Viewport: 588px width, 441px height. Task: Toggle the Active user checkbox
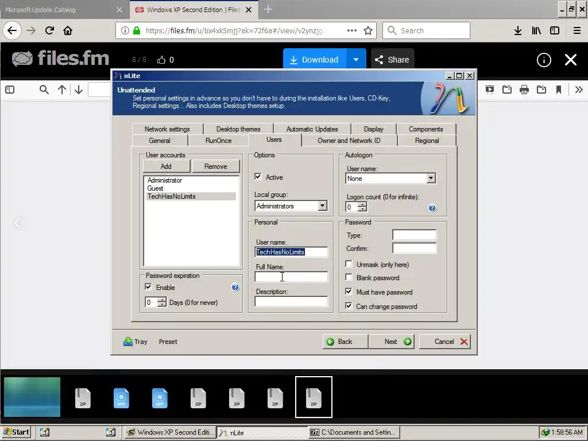coord(258,177)
